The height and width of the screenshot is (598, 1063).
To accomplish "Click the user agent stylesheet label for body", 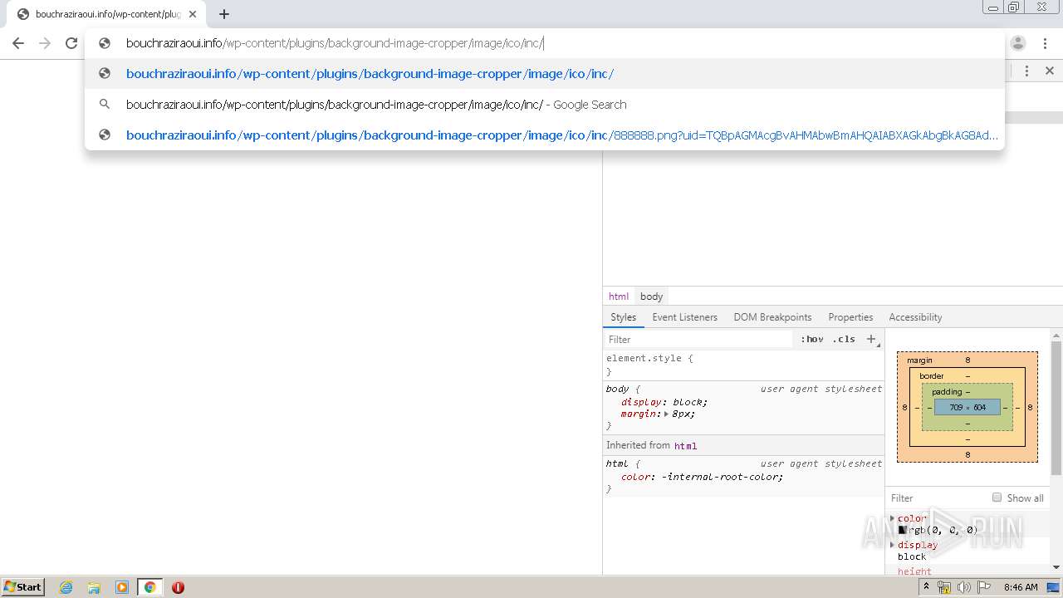I will coord(821,389).
